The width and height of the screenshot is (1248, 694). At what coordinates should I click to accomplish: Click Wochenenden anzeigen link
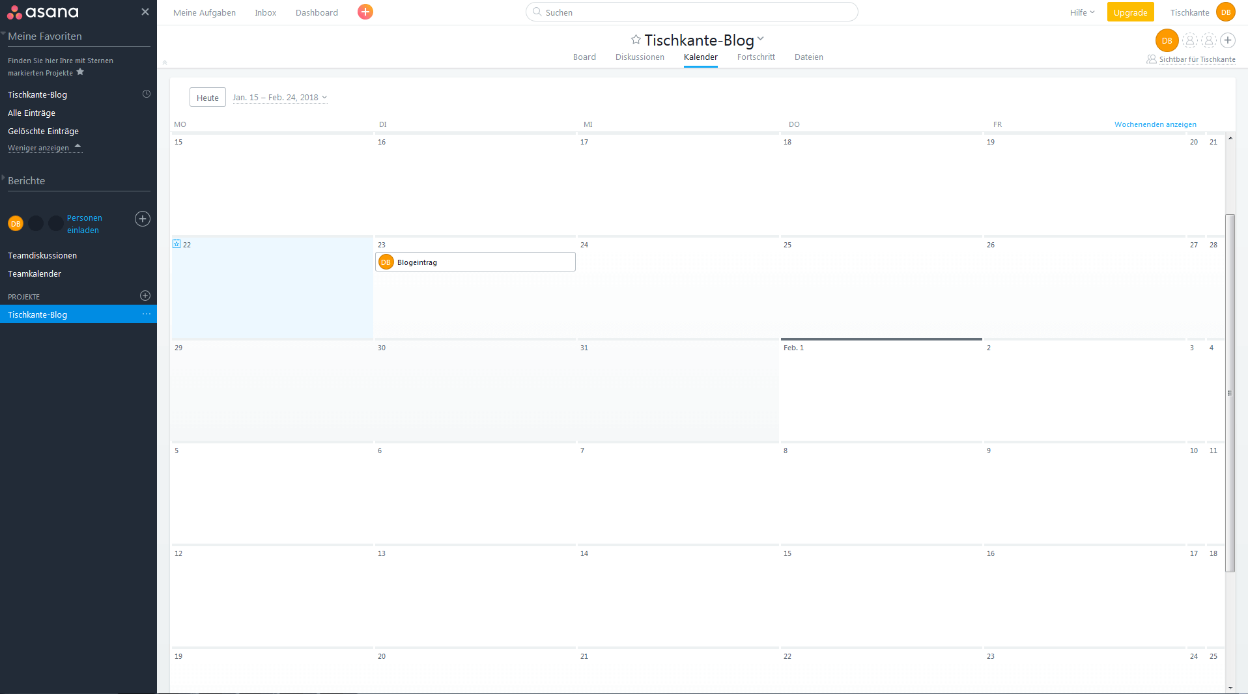click(1155, 124)
